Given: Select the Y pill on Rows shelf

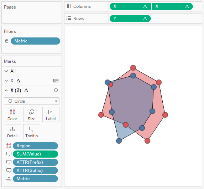Looking at the screenshot, I should point(130,19).
